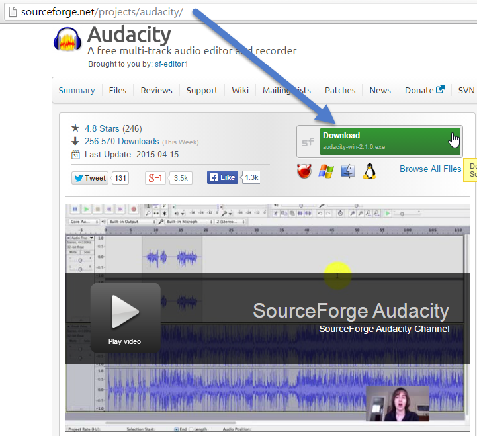The image size is (477, 436).
Task: Select the Linux penguin icon
Action: coord(369,172)
